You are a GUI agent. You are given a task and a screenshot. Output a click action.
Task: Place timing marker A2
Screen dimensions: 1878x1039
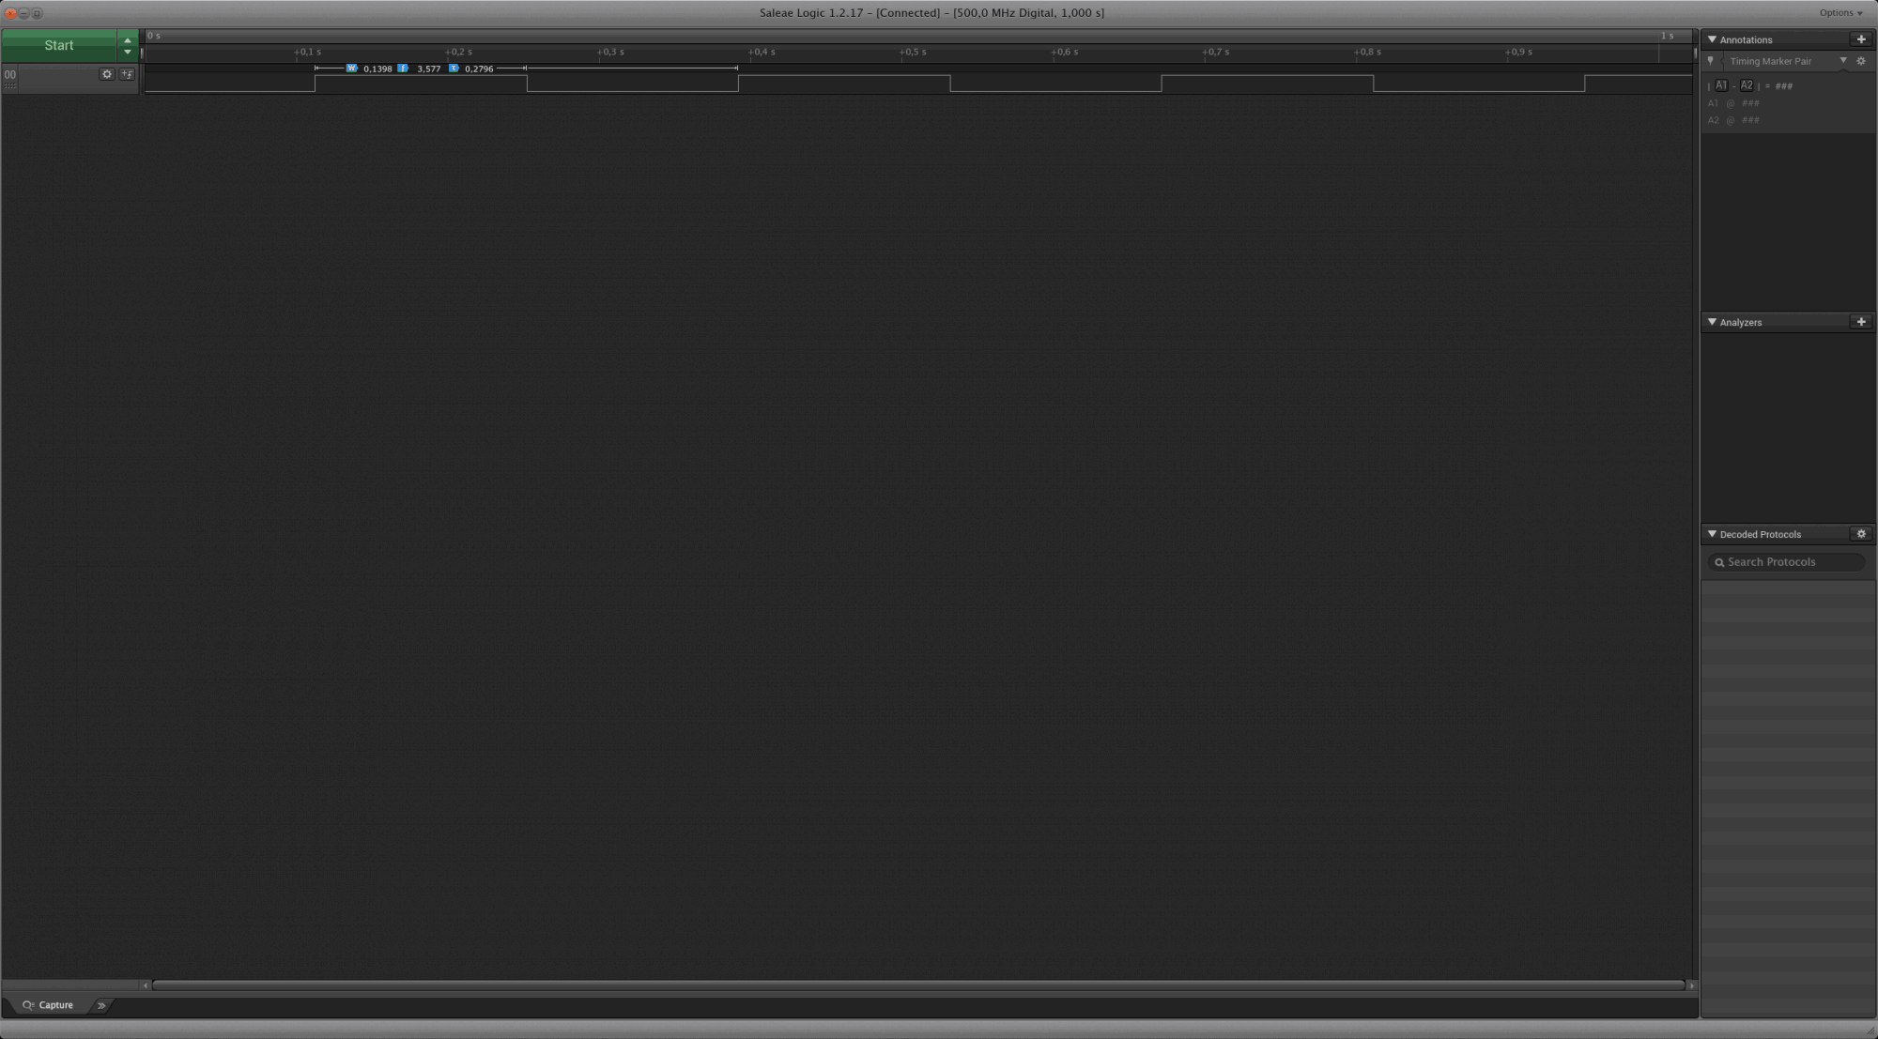[1747, 85]
